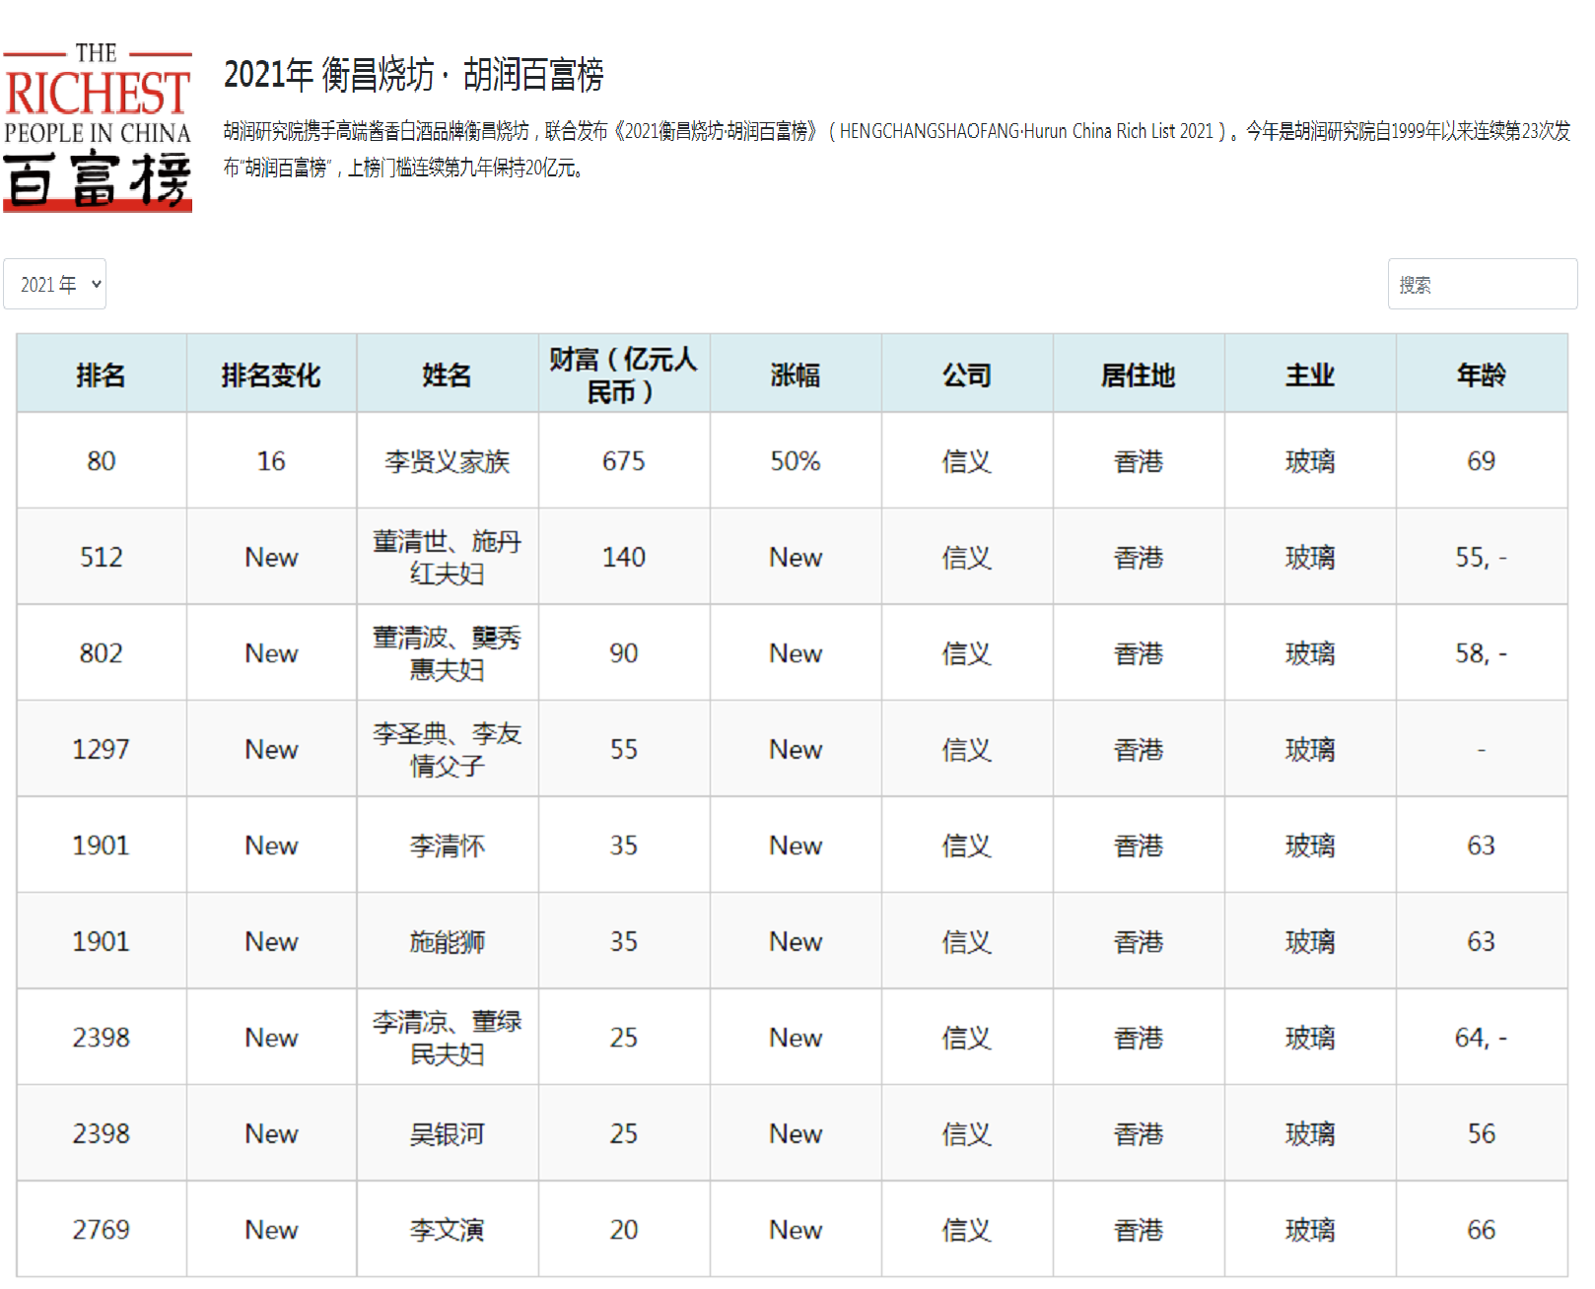The width and height of the screenshot is (1595, 1289).
Task: Click age value 69
Action: (1482, 461)
